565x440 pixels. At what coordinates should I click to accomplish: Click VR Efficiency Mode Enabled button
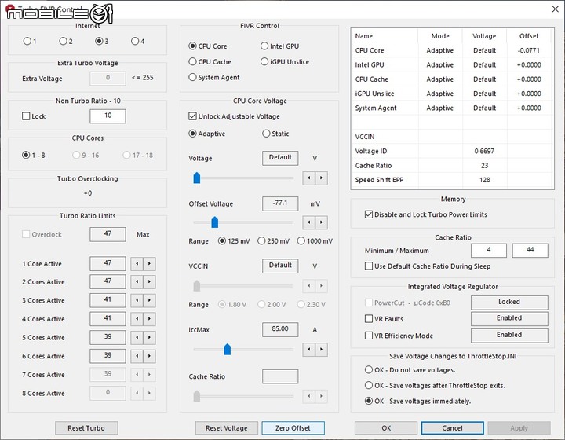pos(509,335)
